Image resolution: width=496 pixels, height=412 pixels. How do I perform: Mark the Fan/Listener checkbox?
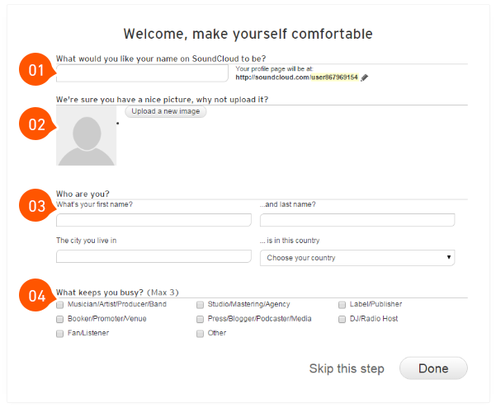[x=59, y=334]
